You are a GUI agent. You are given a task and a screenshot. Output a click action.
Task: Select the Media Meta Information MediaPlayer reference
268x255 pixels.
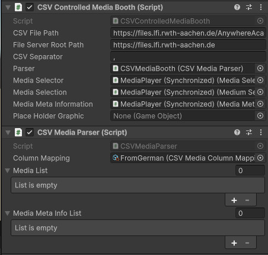click(x=183, y=104)
